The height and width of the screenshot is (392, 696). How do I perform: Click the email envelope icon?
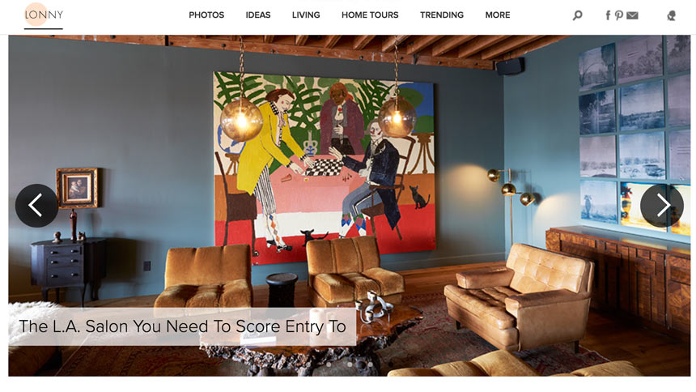coord(632,15)
